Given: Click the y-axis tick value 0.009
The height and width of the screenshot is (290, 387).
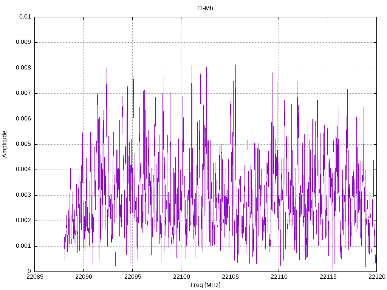Looking at the screenshot, I should point(23,42).
